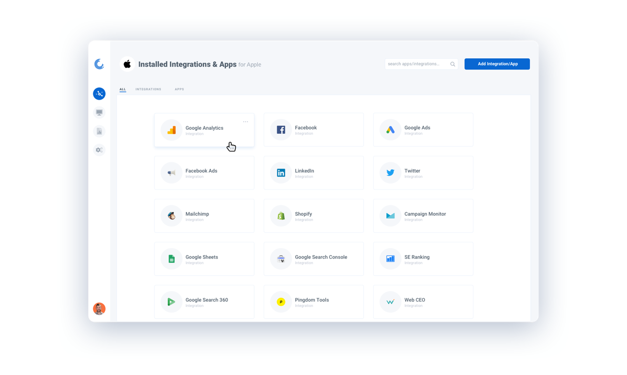The image size is (627, 375).
Task: Open the Google Search Console name
Action: pos(321,257)
